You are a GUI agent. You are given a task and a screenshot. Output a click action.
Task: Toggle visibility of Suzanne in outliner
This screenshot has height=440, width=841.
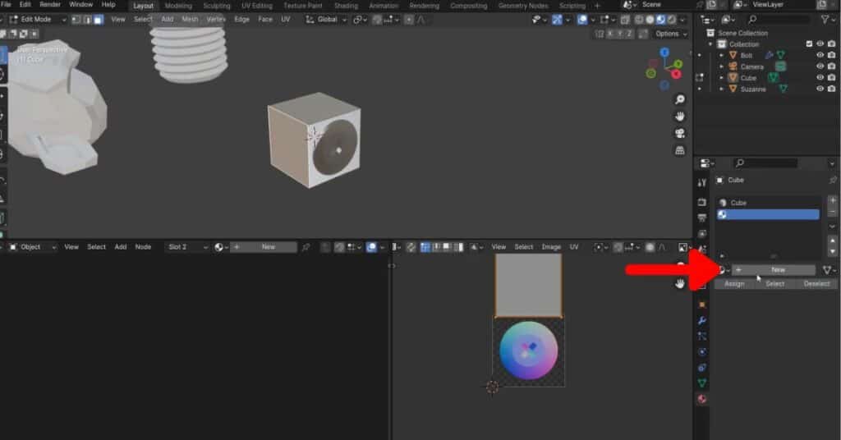tap(820, 89)
